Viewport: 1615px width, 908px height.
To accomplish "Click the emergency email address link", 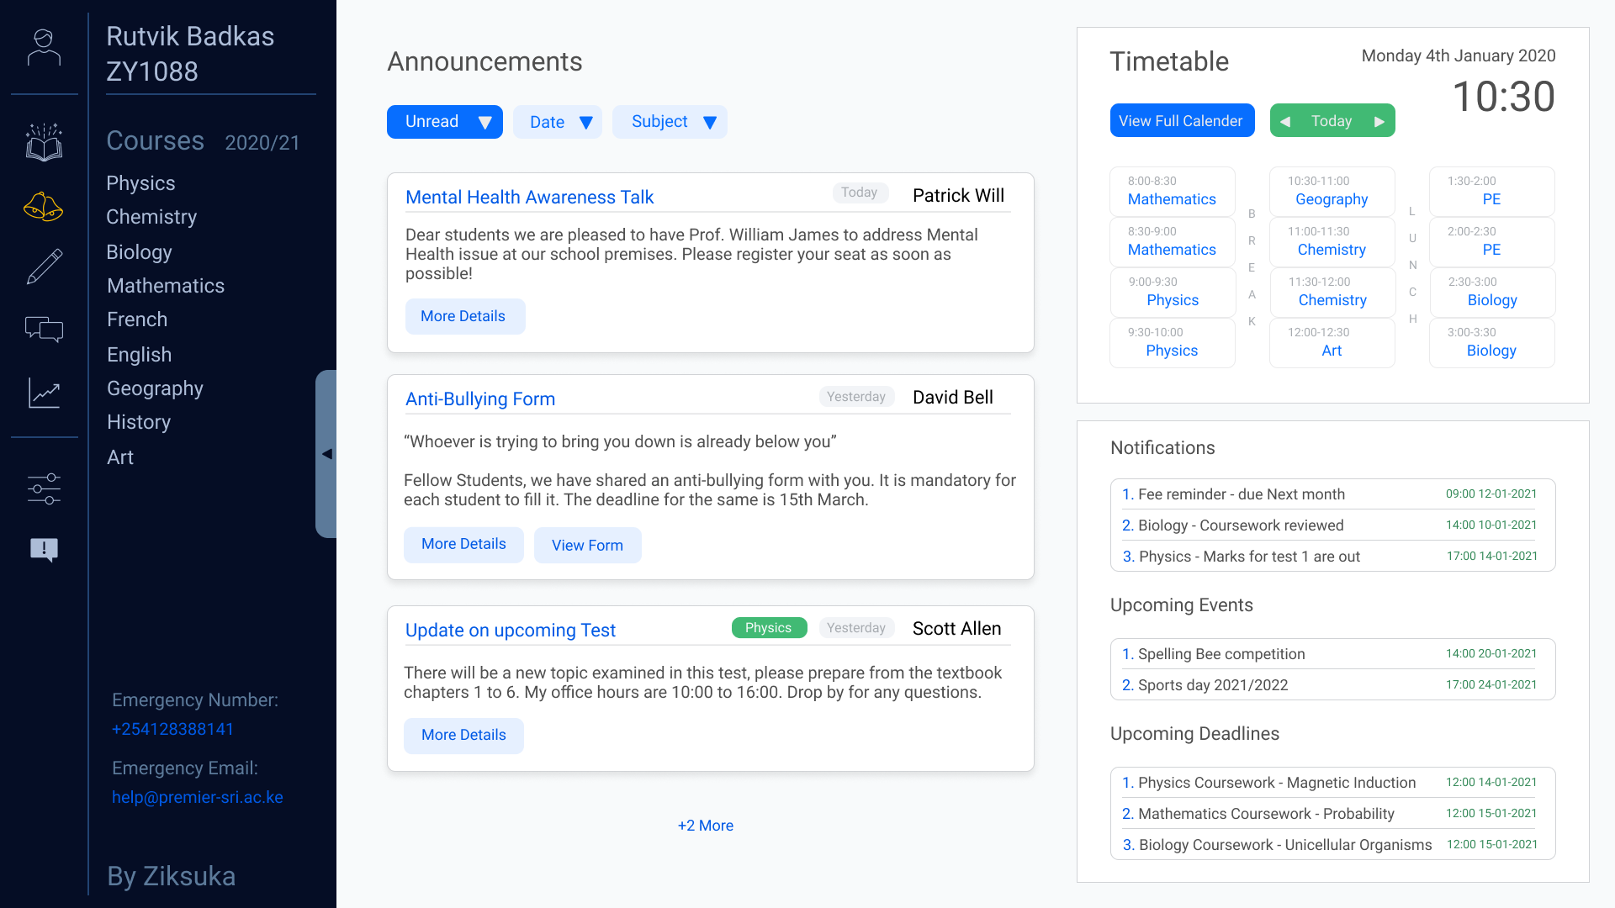I will 197,797.
